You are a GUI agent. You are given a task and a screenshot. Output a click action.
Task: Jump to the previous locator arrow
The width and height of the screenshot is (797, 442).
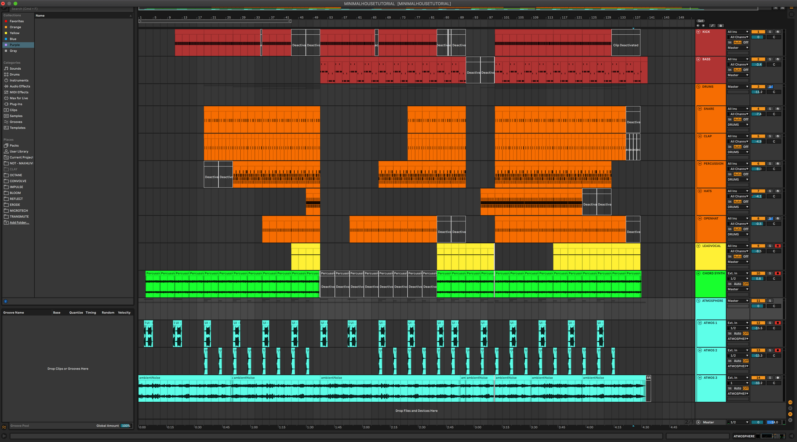698,25
